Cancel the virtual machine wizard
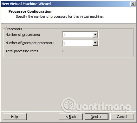The width and height of the screenshot is (137, 123). coord(122,117)
